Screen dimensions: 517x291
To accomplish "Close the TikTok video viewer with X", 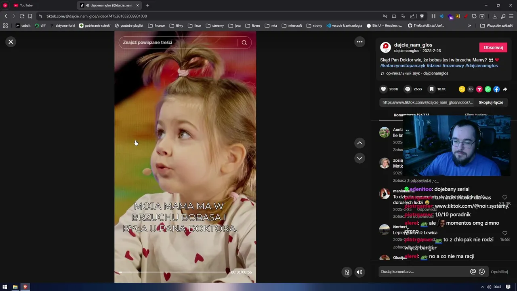I will [x=11, y=42].
